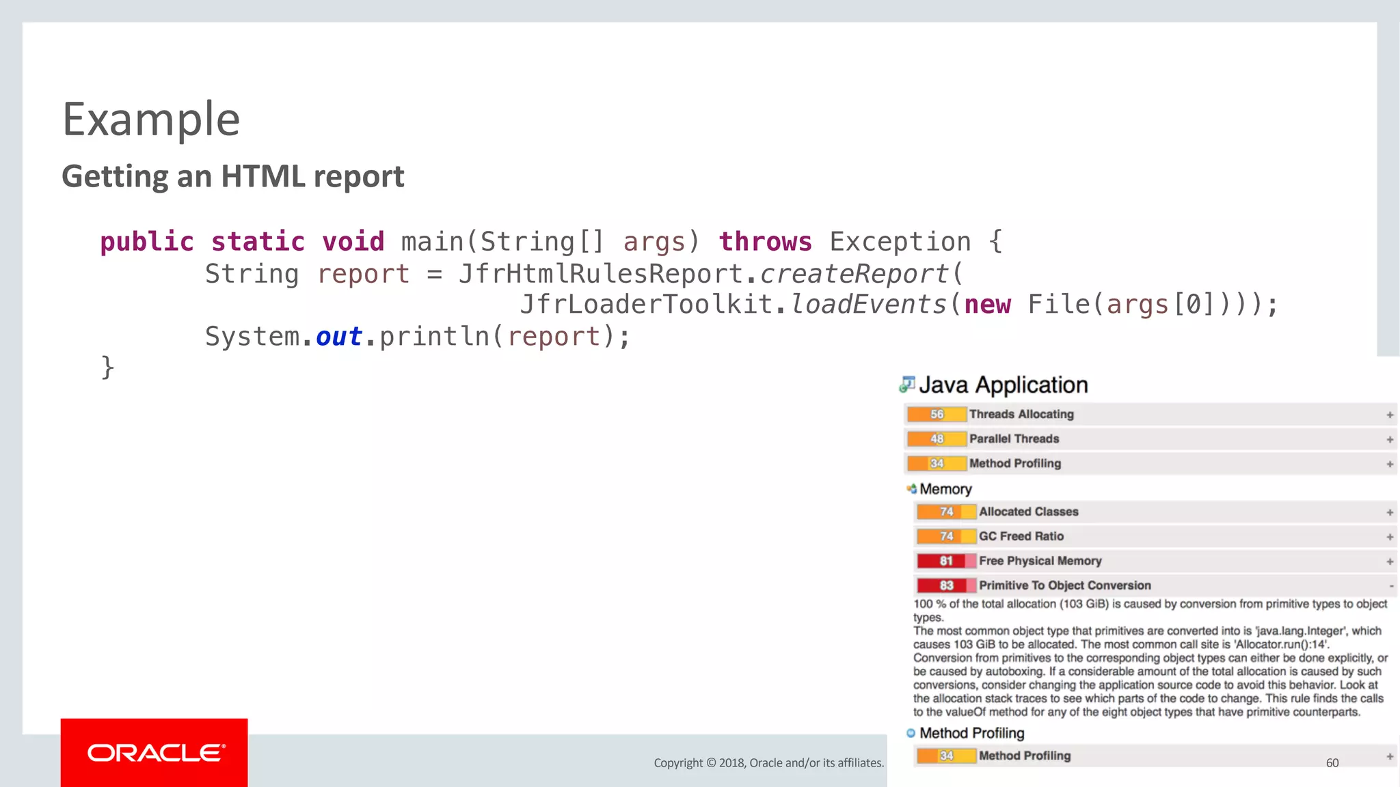
Task: Collapse the Primitive To Object Conversion rule
Action: (1391, 586)
